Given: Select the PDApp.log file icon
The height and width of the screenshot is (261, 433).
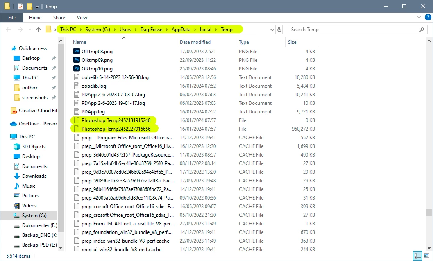Looking at the screenshot, I should coord(77,111).
